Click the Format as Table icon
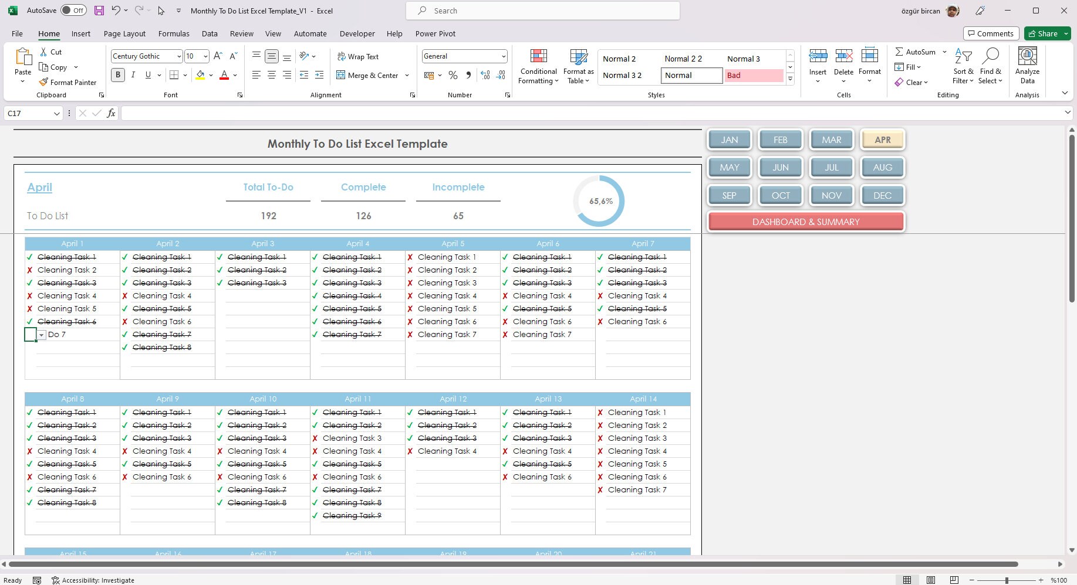 pos(578,66)
